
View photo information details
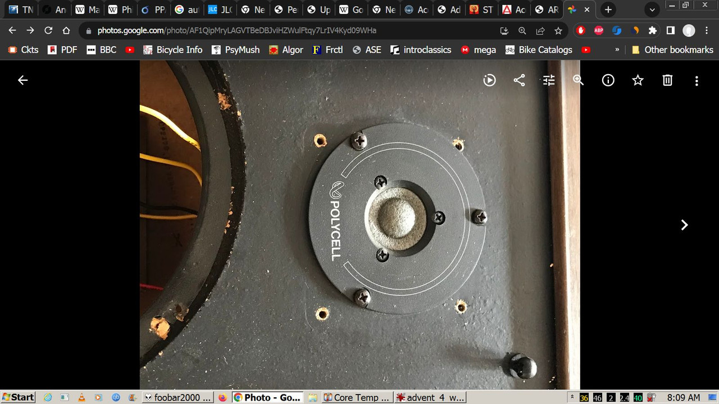click(x=608, y=80)
